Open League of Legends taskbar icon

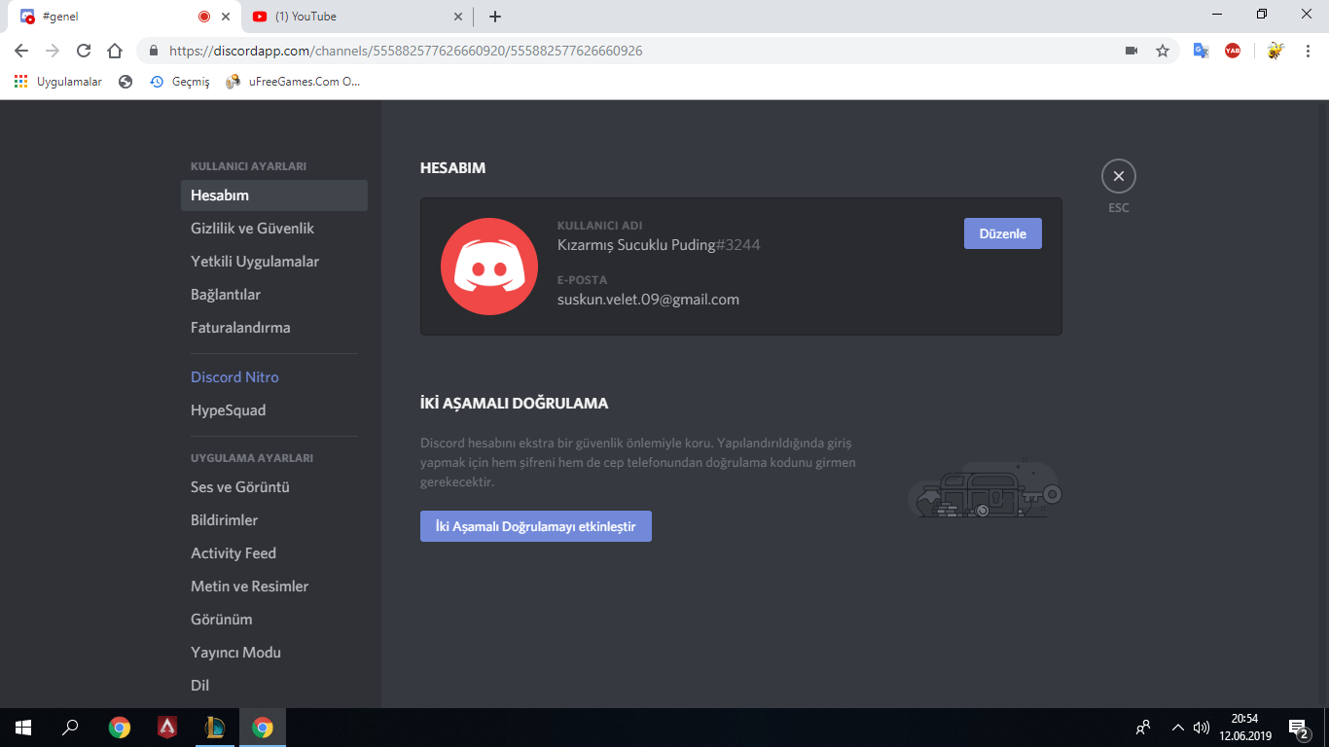click(215, 728)
